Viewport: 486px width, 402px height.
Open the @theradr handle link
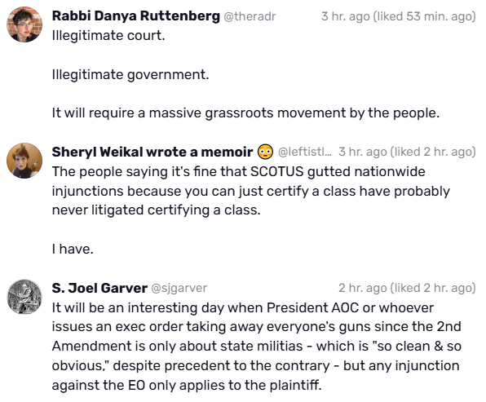(x=250, y=16)
